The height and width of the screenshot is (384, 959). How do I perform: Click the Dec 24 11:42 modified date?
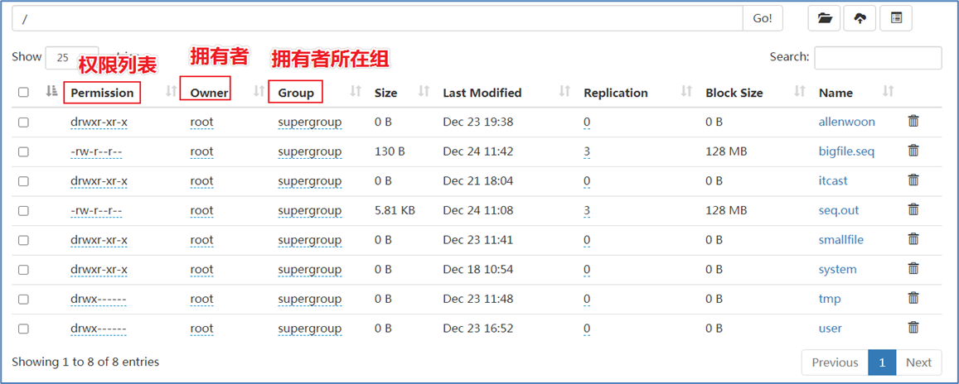478,151
